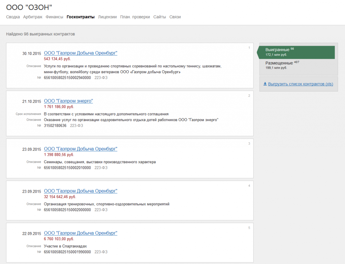Click the amount 6 760 103,00 руб.
This screenshot has height=264, width=345.
(59, 239)
